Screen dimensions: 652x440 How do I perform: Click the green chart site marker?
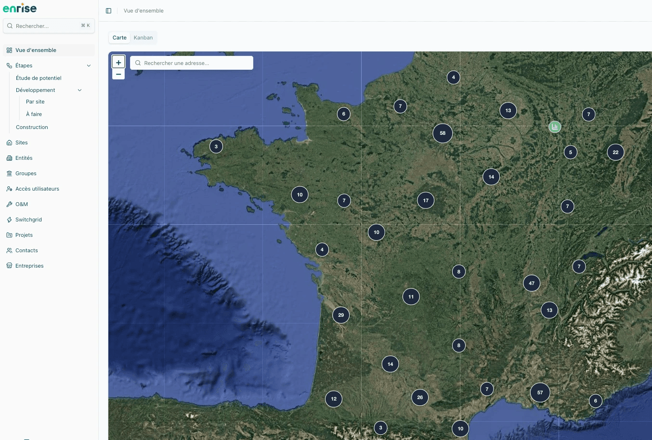pos(555,127)
